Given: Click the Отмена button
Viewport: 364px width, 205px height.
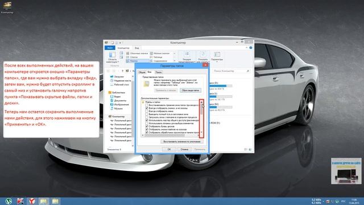Looking at the screenshot, I should [x=184, y=149].
